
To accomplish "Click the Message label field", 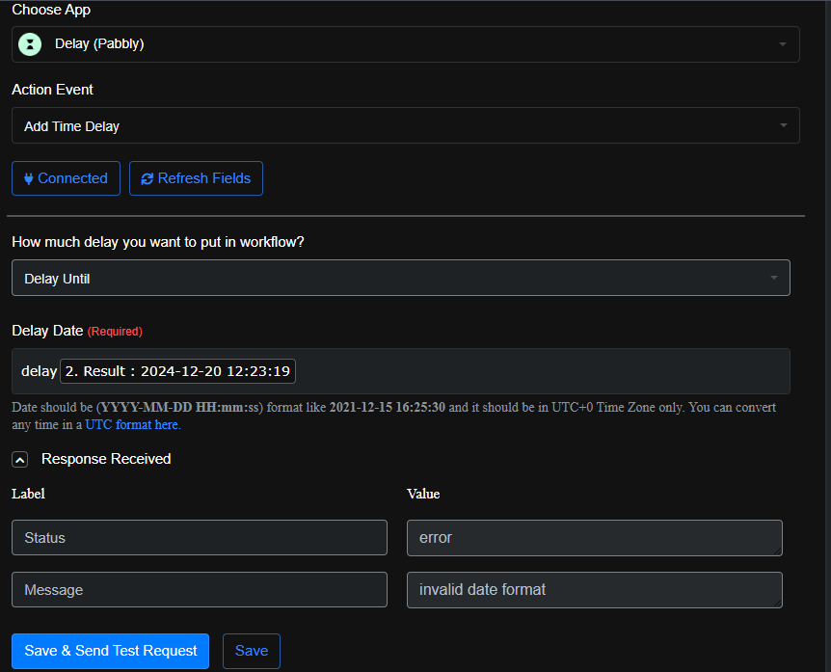I will (x=199, y=590).
